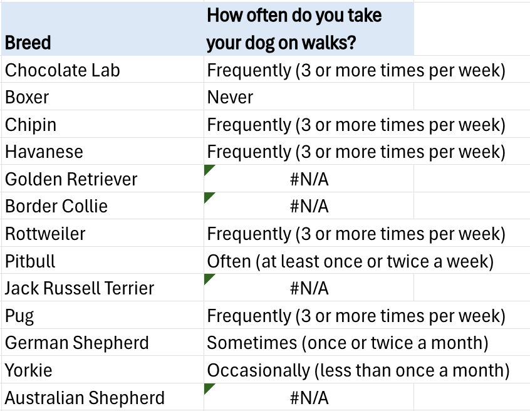Select the Chocolate Lab cell

(103, 70)
